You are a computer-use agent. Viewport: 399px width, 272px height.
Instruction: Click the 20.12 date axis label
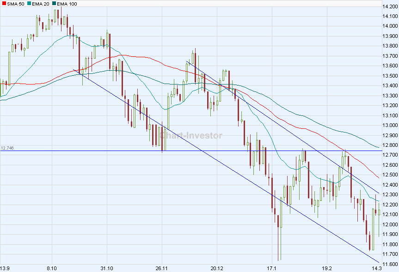coord(217,268)
